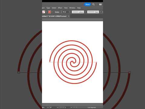The height and width of the screenshot is (109, 145).
Task: Expand the width profile dropdown arrow
Action: click(85, 12)
